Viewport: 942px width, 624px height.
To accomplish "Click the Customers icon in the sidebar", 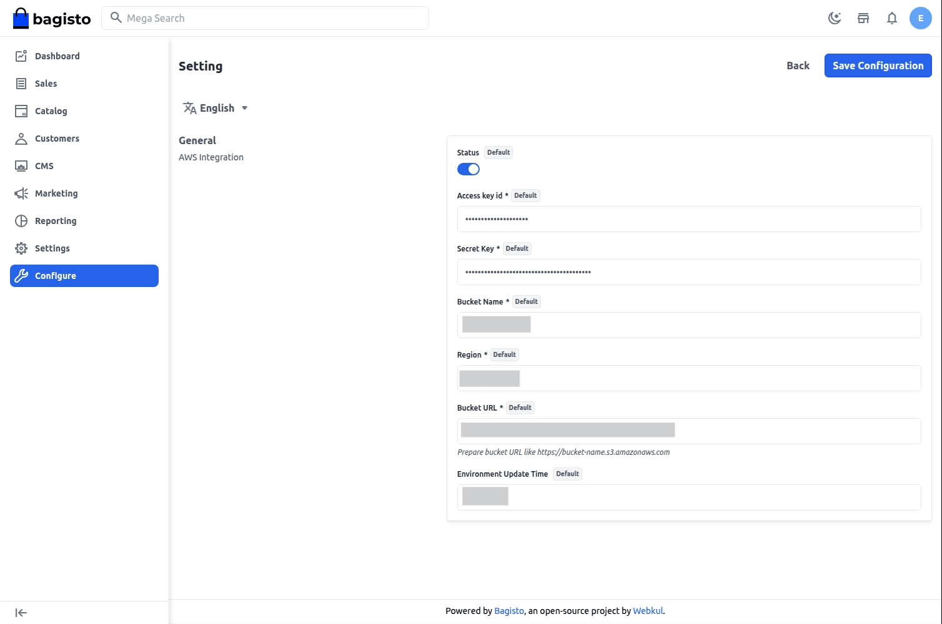I will click(x=21, y=138).
